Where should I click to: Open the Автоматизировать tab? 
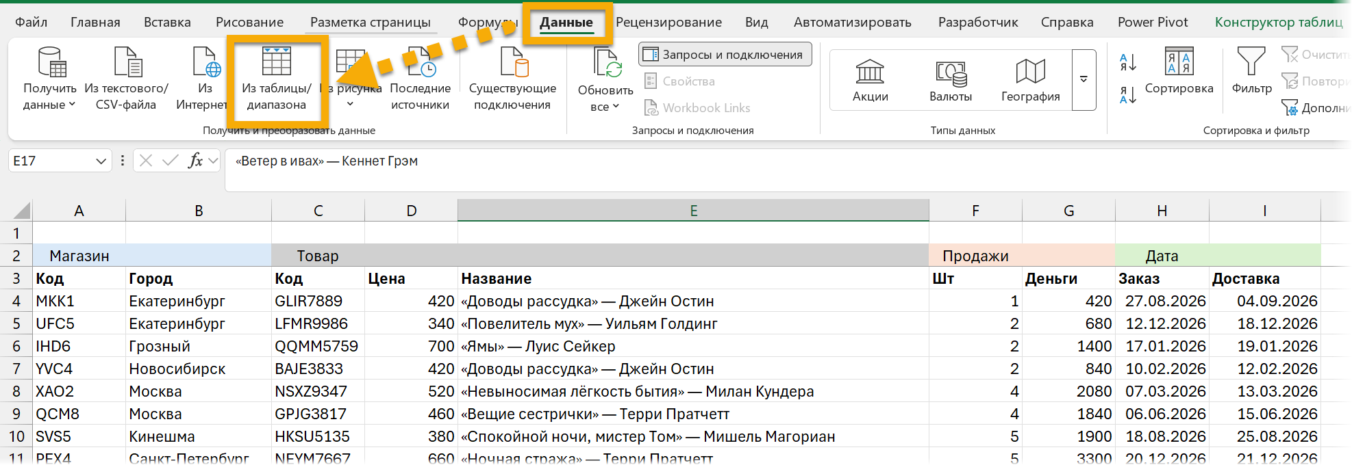click(x=852, y=22)
